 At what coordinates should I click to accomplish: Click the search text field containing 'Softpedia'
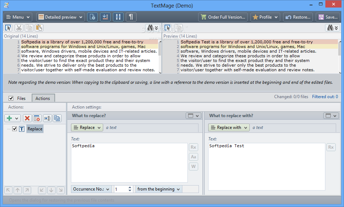pos(129,163)
